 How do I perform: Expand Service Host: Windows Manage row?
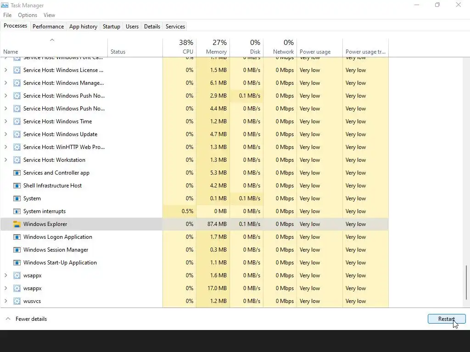pos(6,83)
